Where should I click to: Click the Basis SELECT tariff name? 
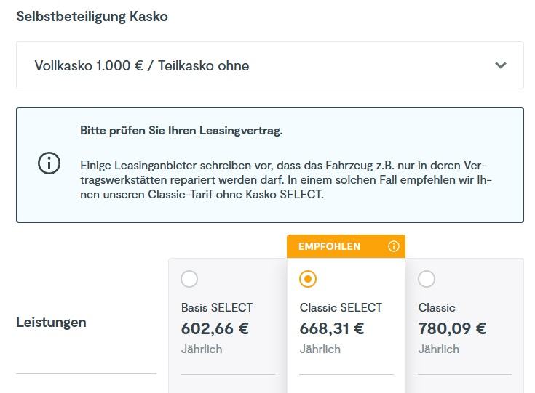click(217, 307)
